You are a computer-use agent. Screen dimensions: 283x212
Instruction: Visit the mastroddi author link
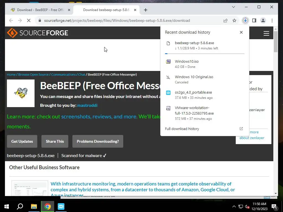pyautogui.click(x=87, y=105)
